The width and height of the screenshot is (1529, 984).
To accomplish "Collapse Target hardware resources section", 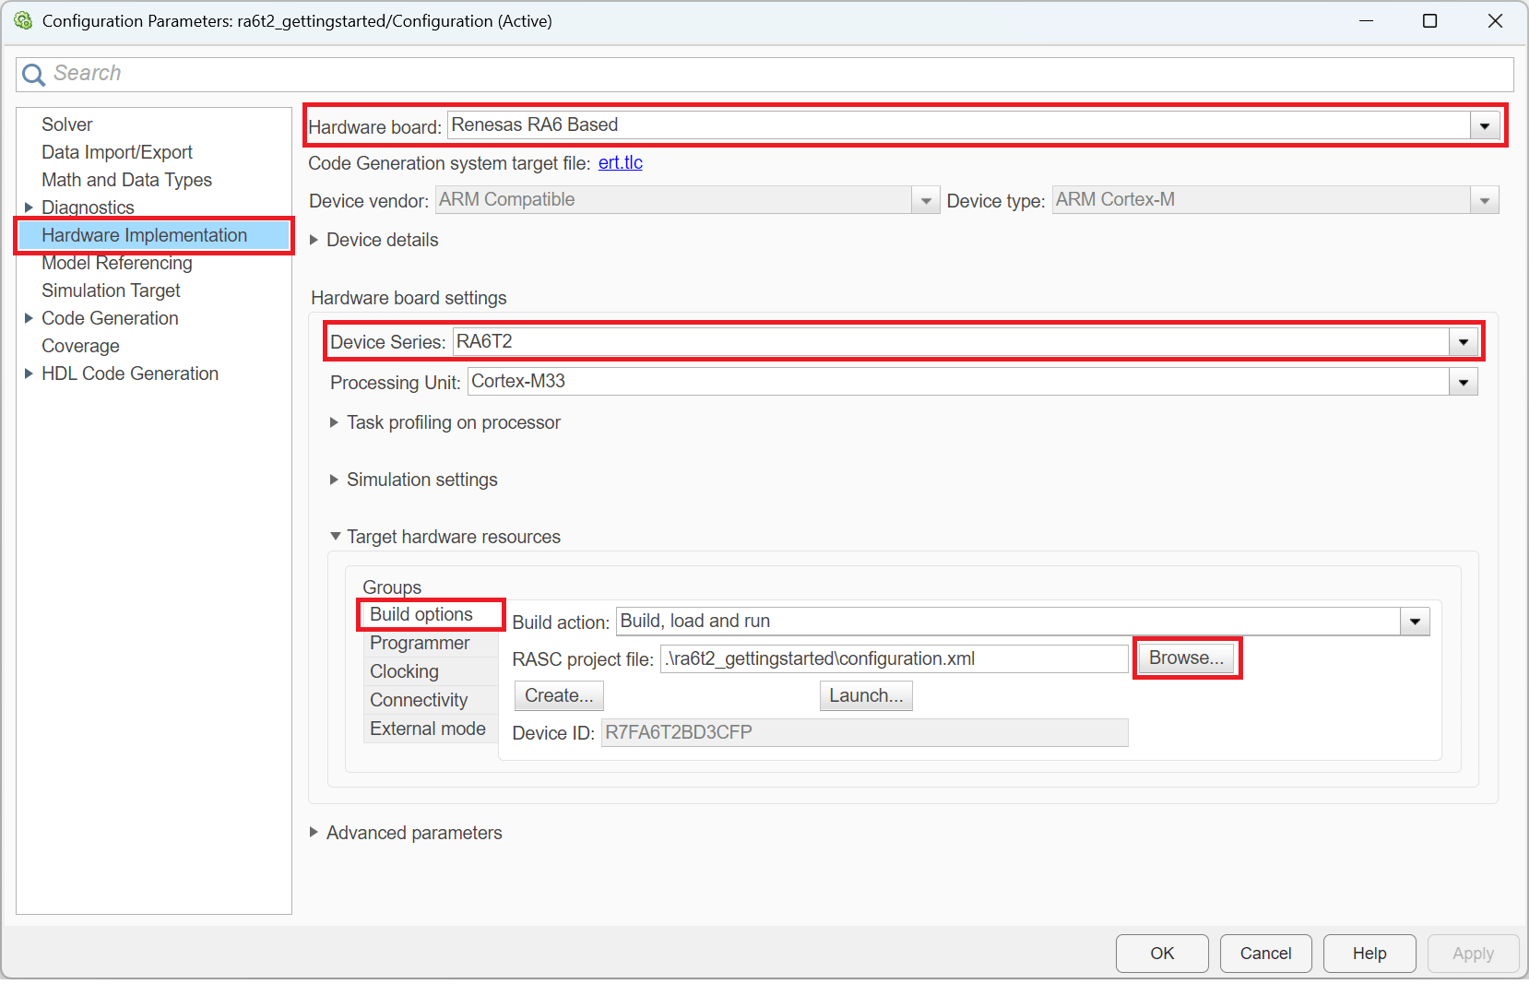I will click(335, 537).
